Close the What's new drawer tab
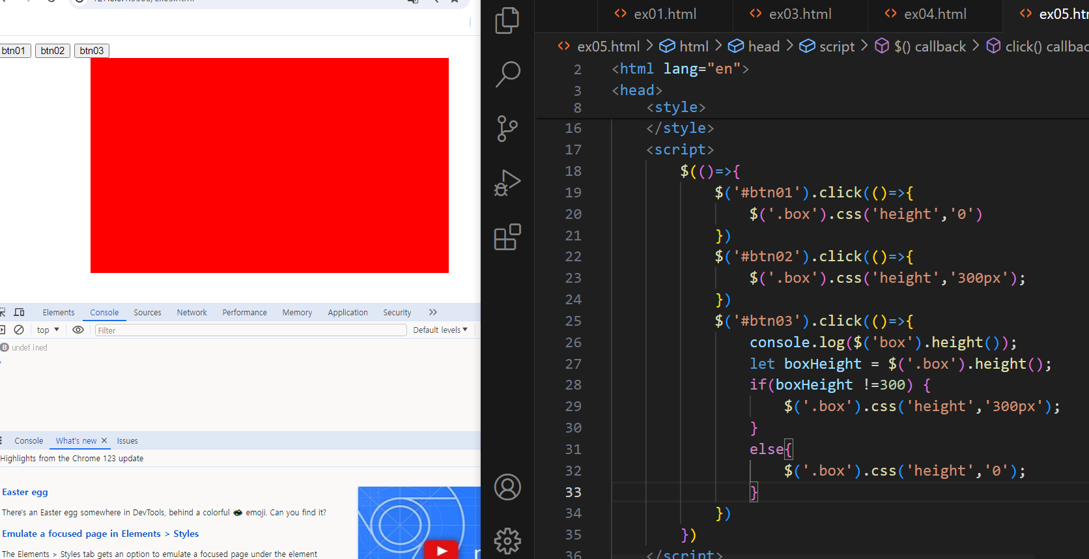Viewport: 1089px width, 559px height. (104, 440)
